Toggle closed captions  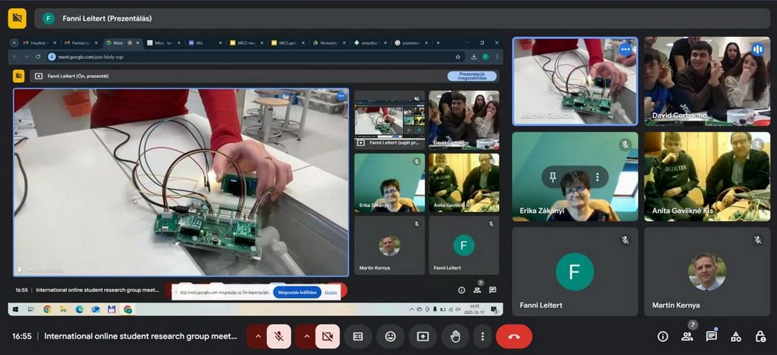pyautogui.click(x=358, y=336)
